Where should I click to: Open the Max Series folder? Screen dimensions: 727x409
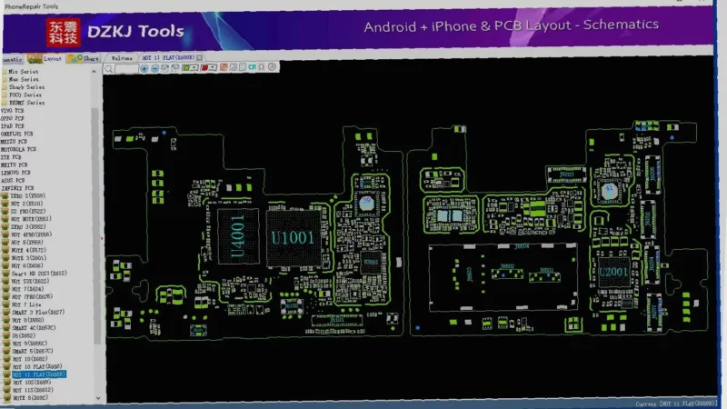[x=24, y=79]
